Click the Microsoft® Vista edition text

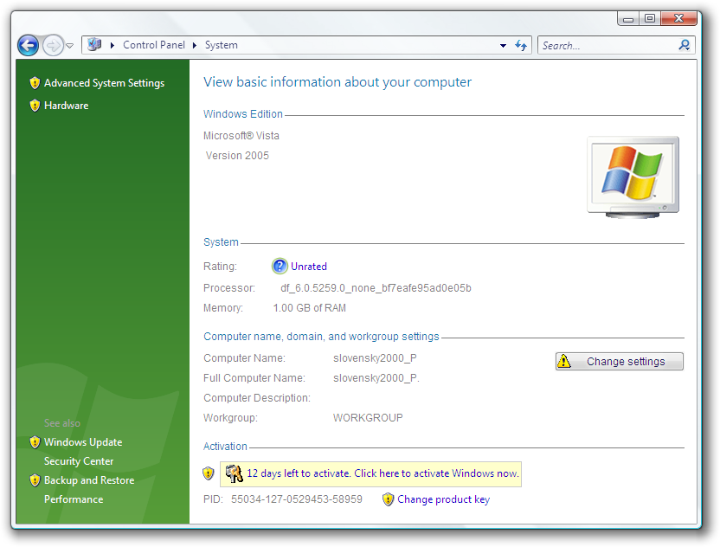click(x=241, y=136)
